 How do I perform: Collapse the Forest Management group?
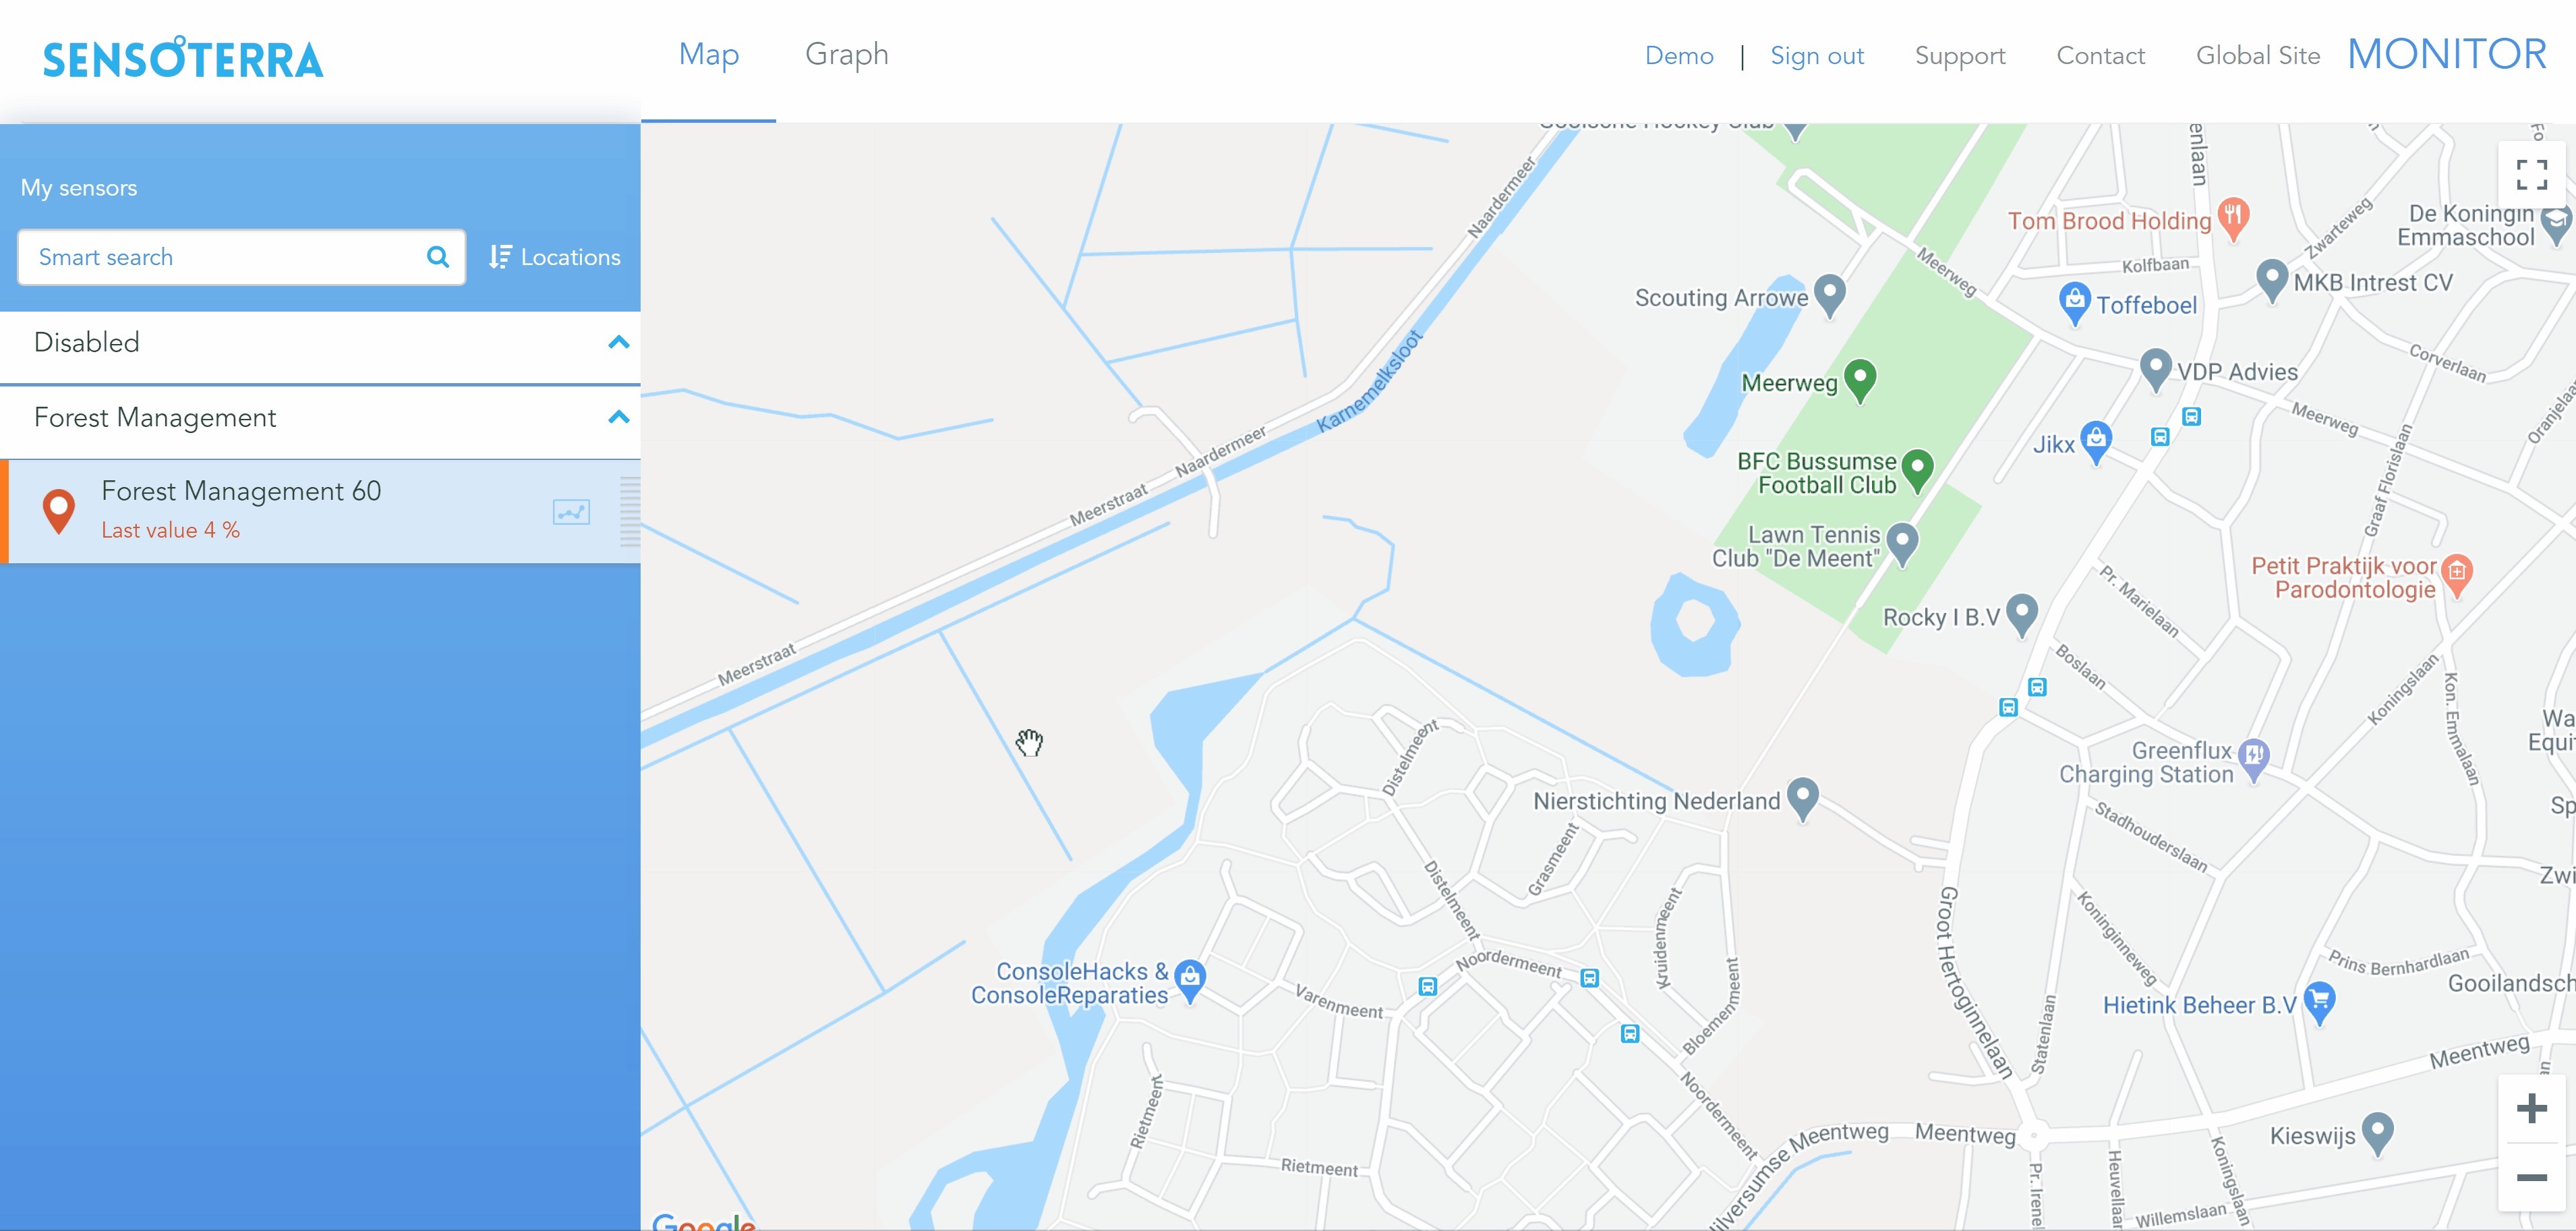click(619, 417)
